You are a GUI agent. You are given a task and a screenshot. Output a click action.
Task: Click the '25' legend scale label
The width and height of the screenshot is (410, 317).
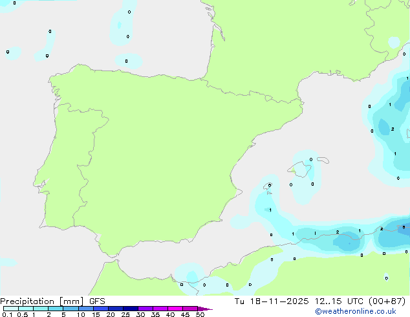[x=125, y=314]
